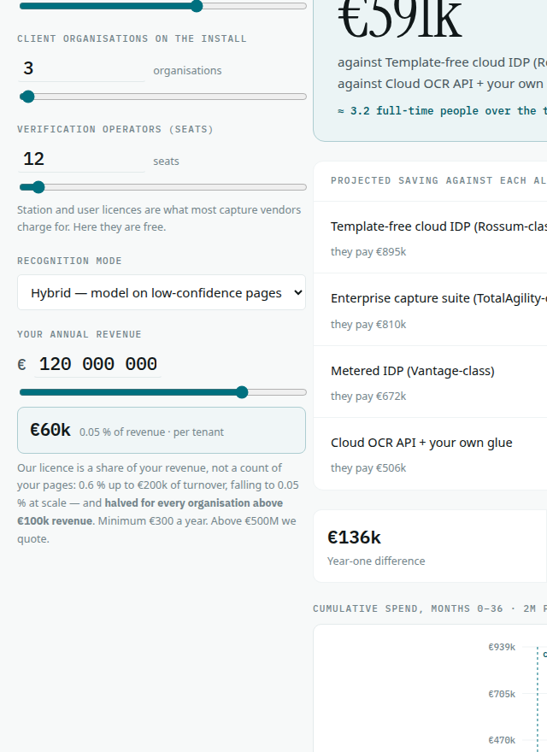Click the 'organisations' unit label
This screenshot has width=547, height=752.
pyautogui.click(x=188, y=70)
